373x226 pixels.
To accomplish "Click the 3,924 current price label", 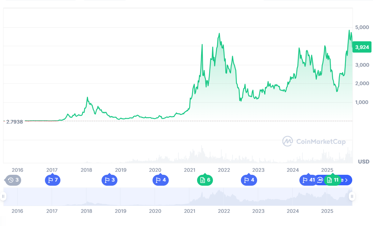I will click(x=362, y=47).
